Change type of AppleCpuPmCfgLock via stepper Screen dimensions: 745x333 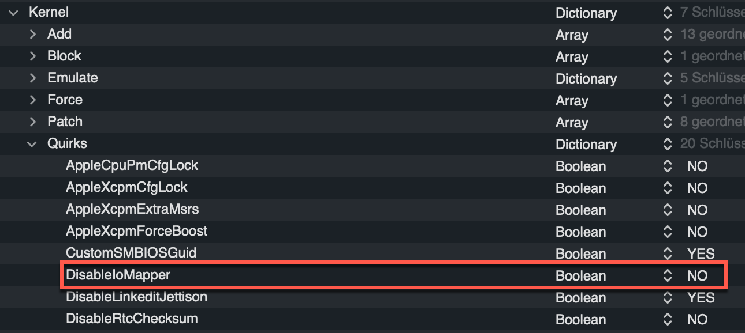point(667,166)
